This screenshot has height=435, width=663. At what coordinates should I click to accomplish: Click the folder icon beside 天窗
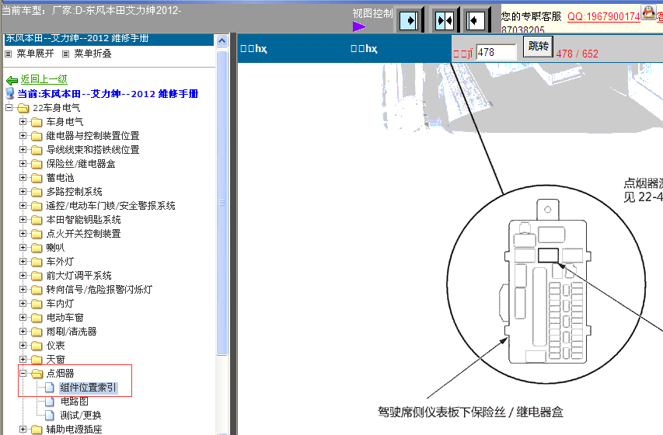click(37, 360)
